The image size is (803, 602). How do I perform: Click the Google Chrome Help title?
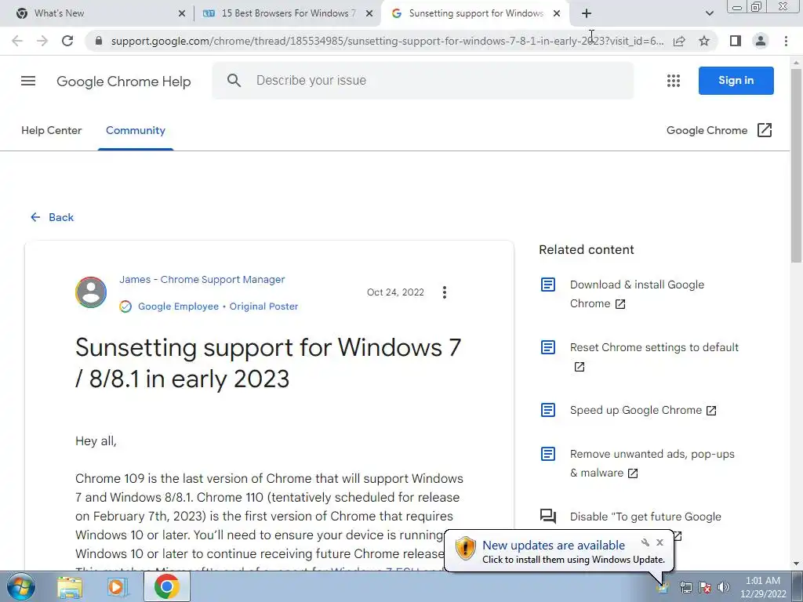click(x=123, y=82)
